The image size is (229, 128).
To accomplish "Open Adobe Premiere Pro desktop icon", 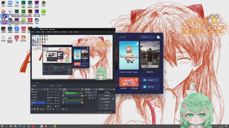I will pyautogui.click(x=37, y=4).
